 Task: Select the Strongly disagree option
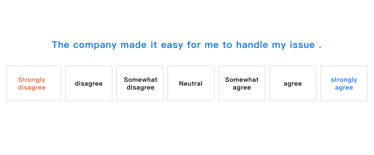click(34, 83)
